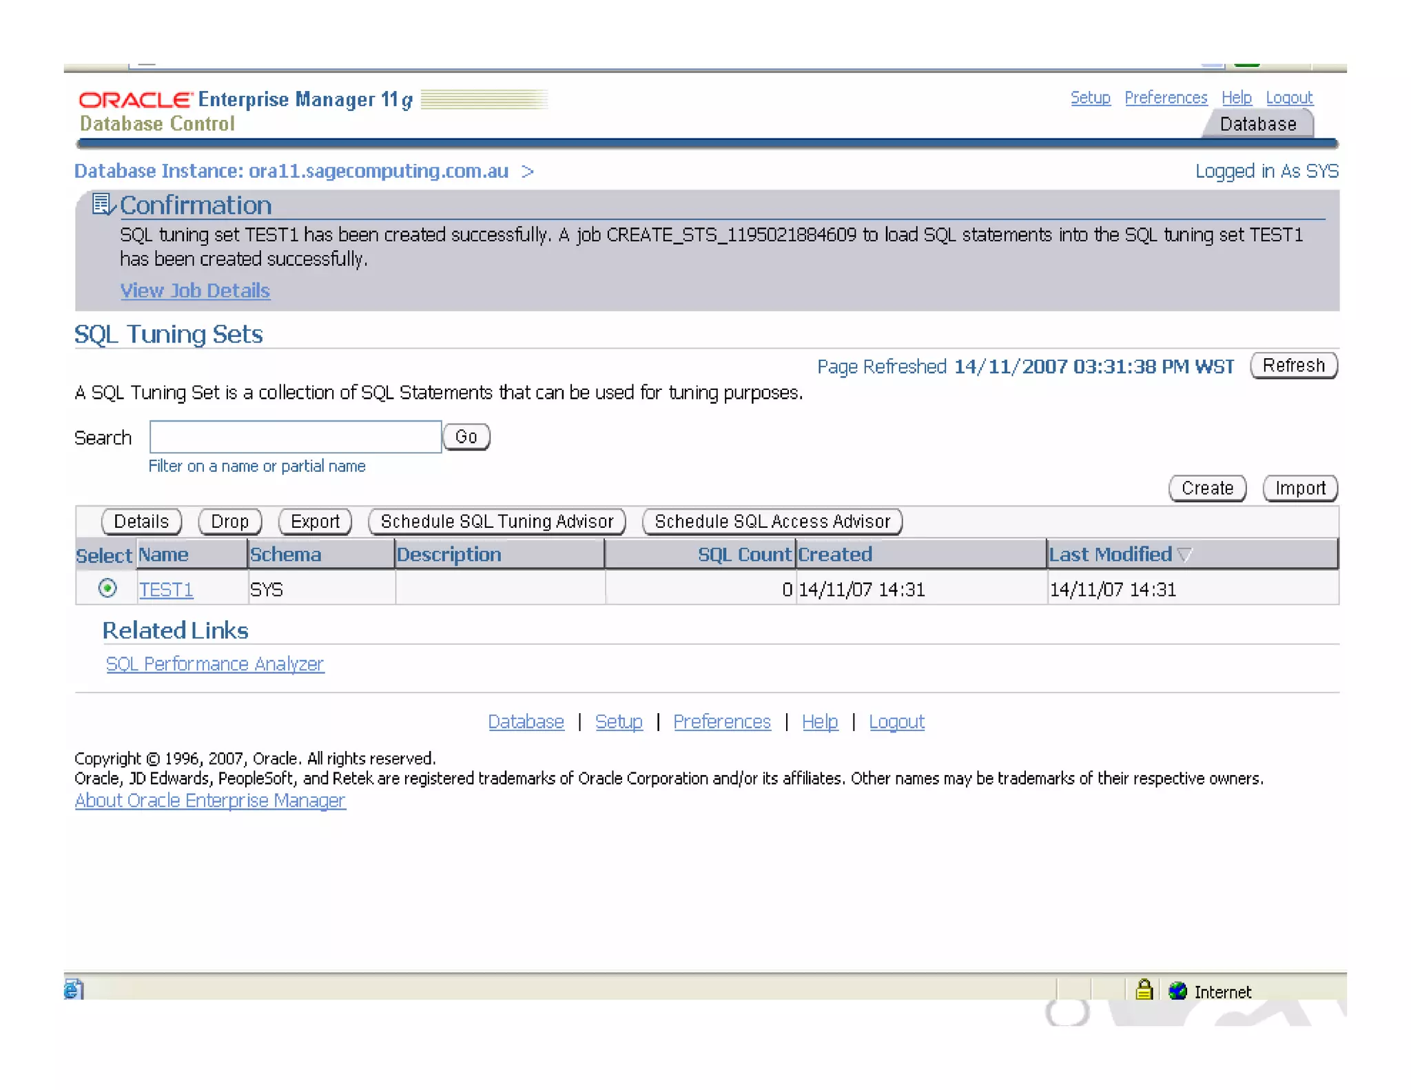The image size is (1411, 1090).
Task: Click the page icon in the status bar
Action: pyautogui.click(x=74, y=990)
